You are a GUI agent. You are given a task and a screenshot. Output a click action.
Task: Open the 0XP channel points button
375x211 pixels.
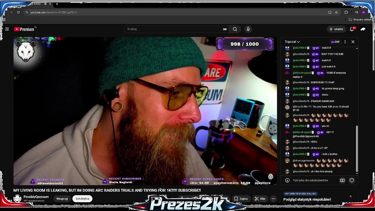tap(335, 42)
